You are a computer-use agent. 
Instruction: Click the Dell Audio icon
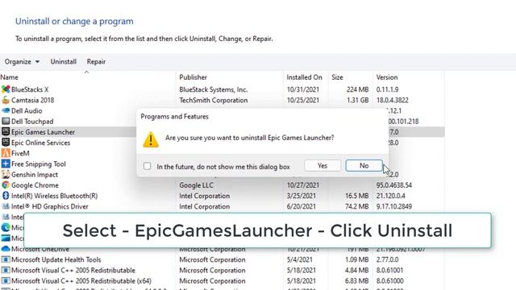coord(6,110)
